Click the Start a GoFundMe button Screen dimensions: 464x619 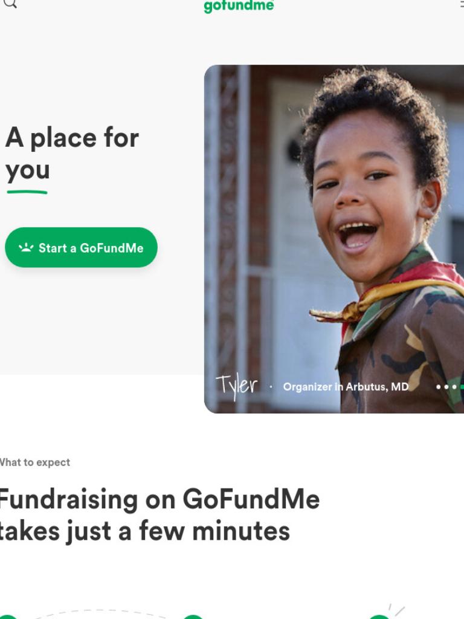(x=82, y=247)
